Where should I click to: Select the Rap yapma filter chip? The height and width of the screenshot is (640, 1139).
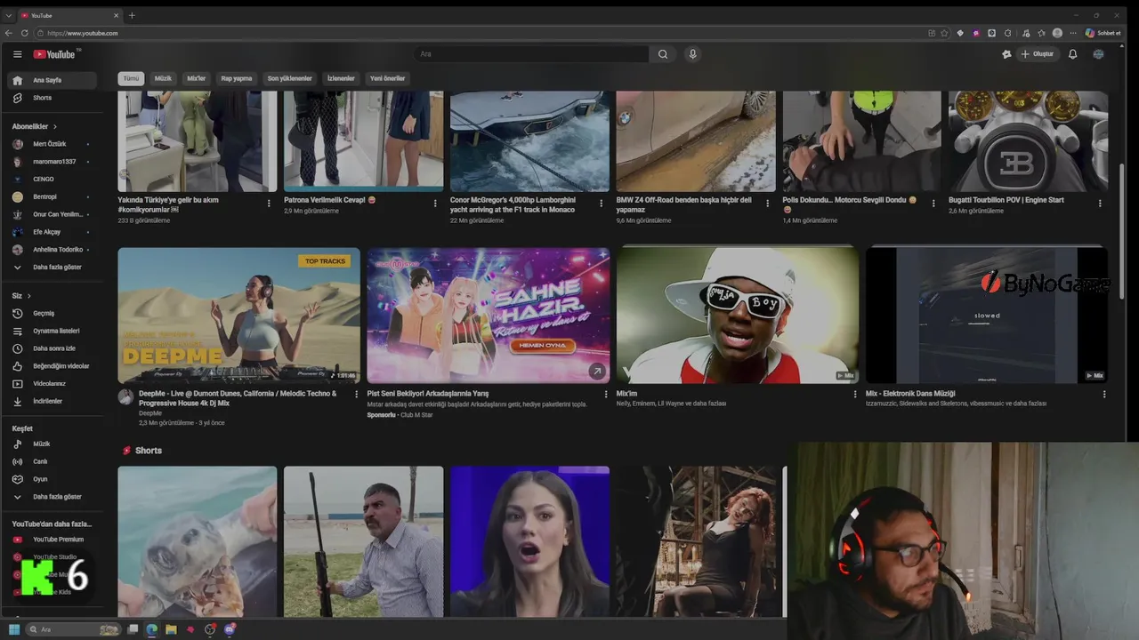coord(237,78)
